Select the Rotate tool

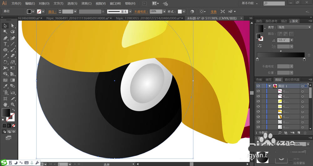[x=5, y=62]
